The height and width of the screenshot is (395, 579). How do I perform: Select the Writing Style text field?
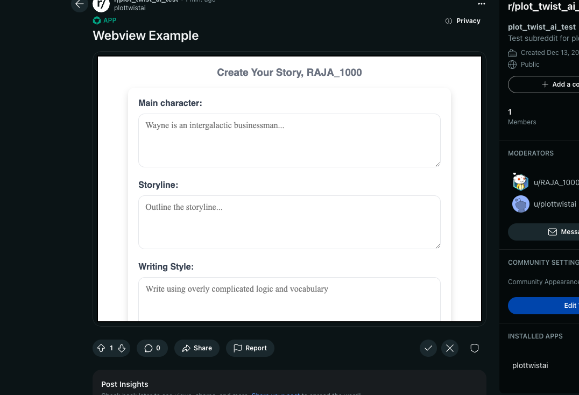(289, 299)
